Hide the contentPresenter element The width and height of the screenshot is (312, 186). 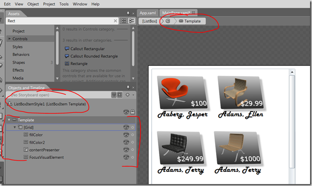tap(126, 149)
